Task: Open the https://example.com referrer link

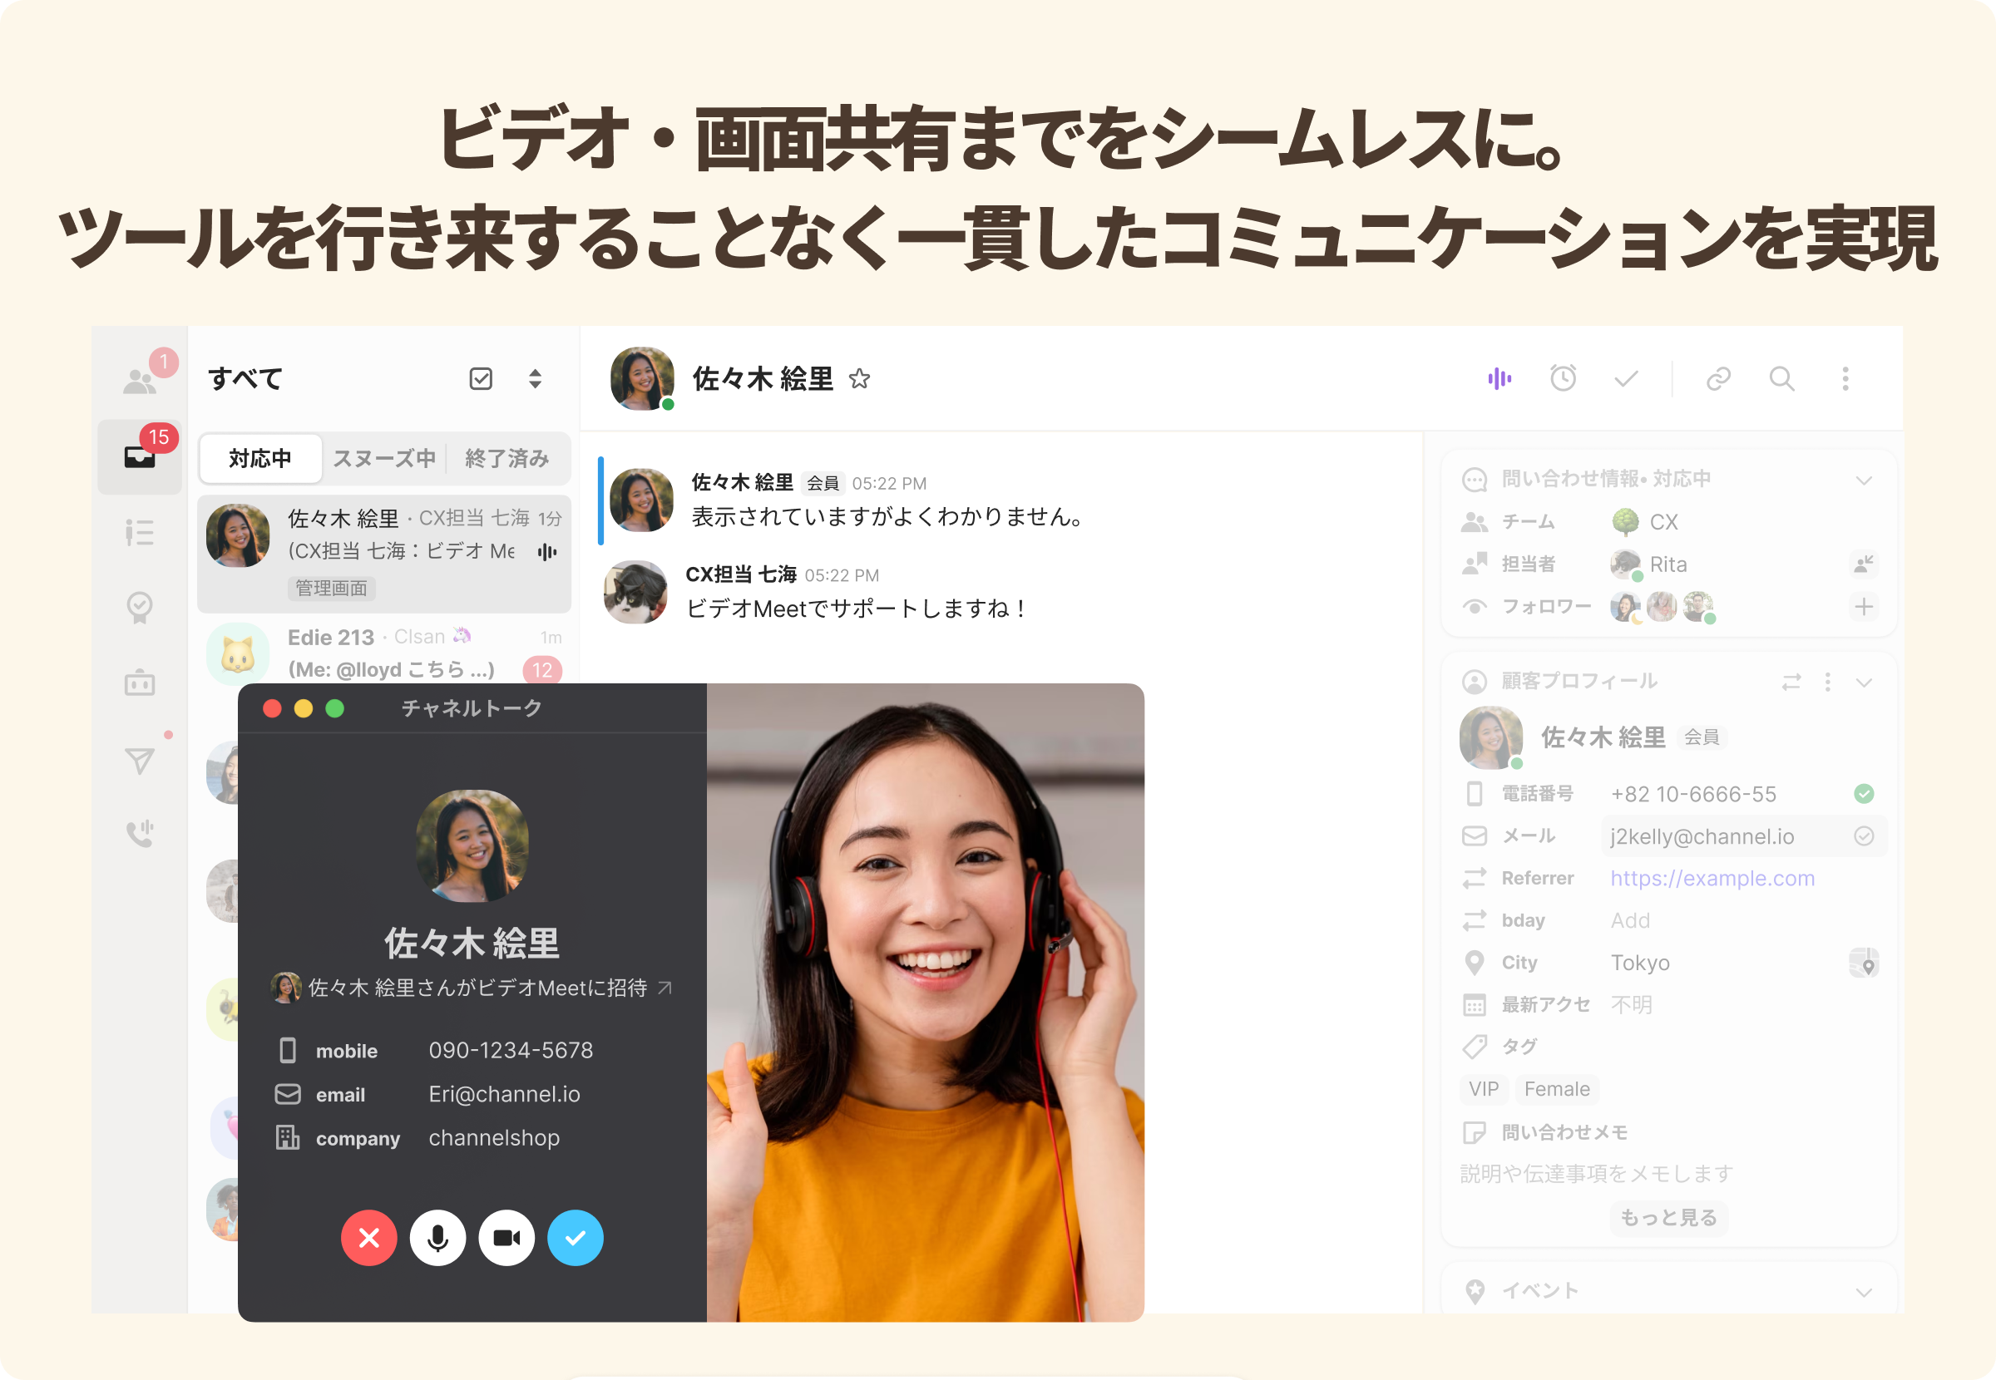Action: 1712,879
